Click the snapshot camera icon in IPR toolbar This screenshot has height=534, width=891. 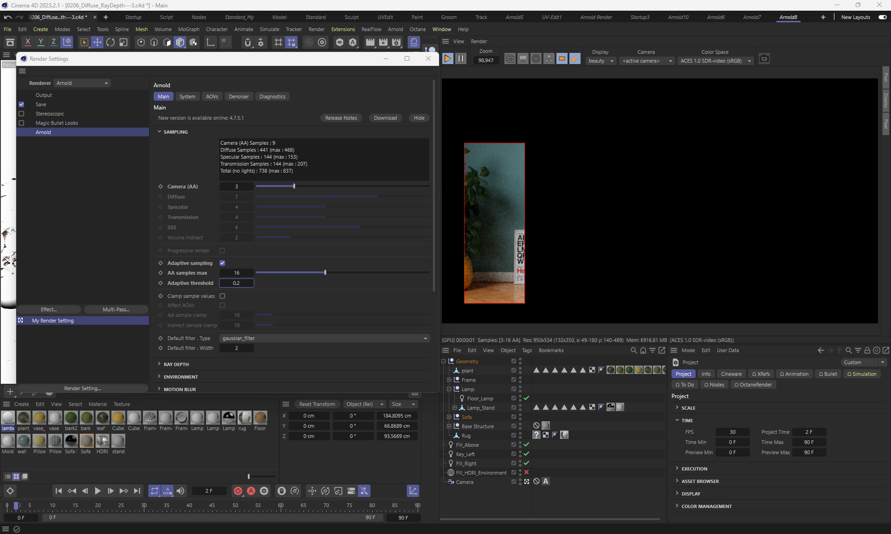764,58
